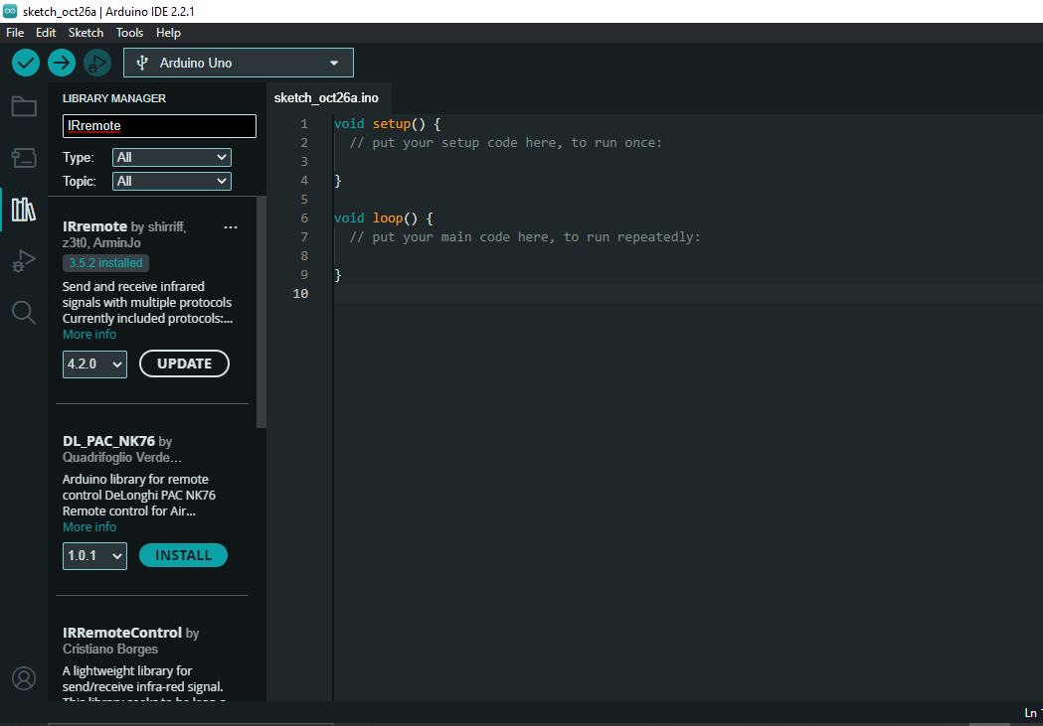Select the Library Manager sidebar icon
This screenshot has height=726, width=1043.
click(x=23, y=209)
